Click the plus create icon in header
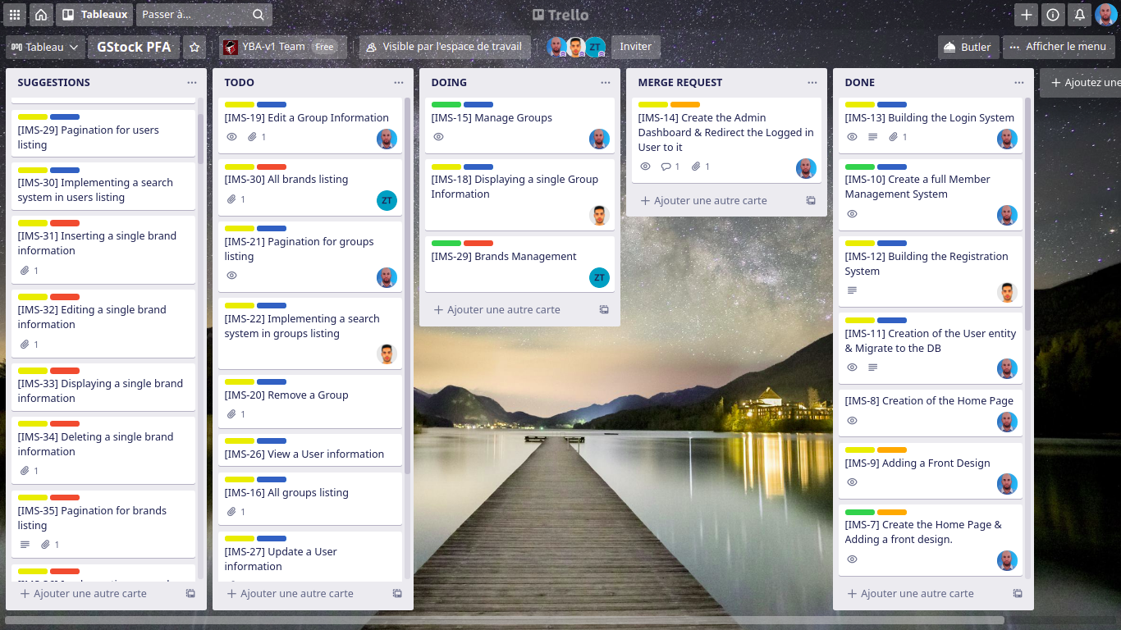This screenshot has width=1121, height=630. [x=1026, y=15]
